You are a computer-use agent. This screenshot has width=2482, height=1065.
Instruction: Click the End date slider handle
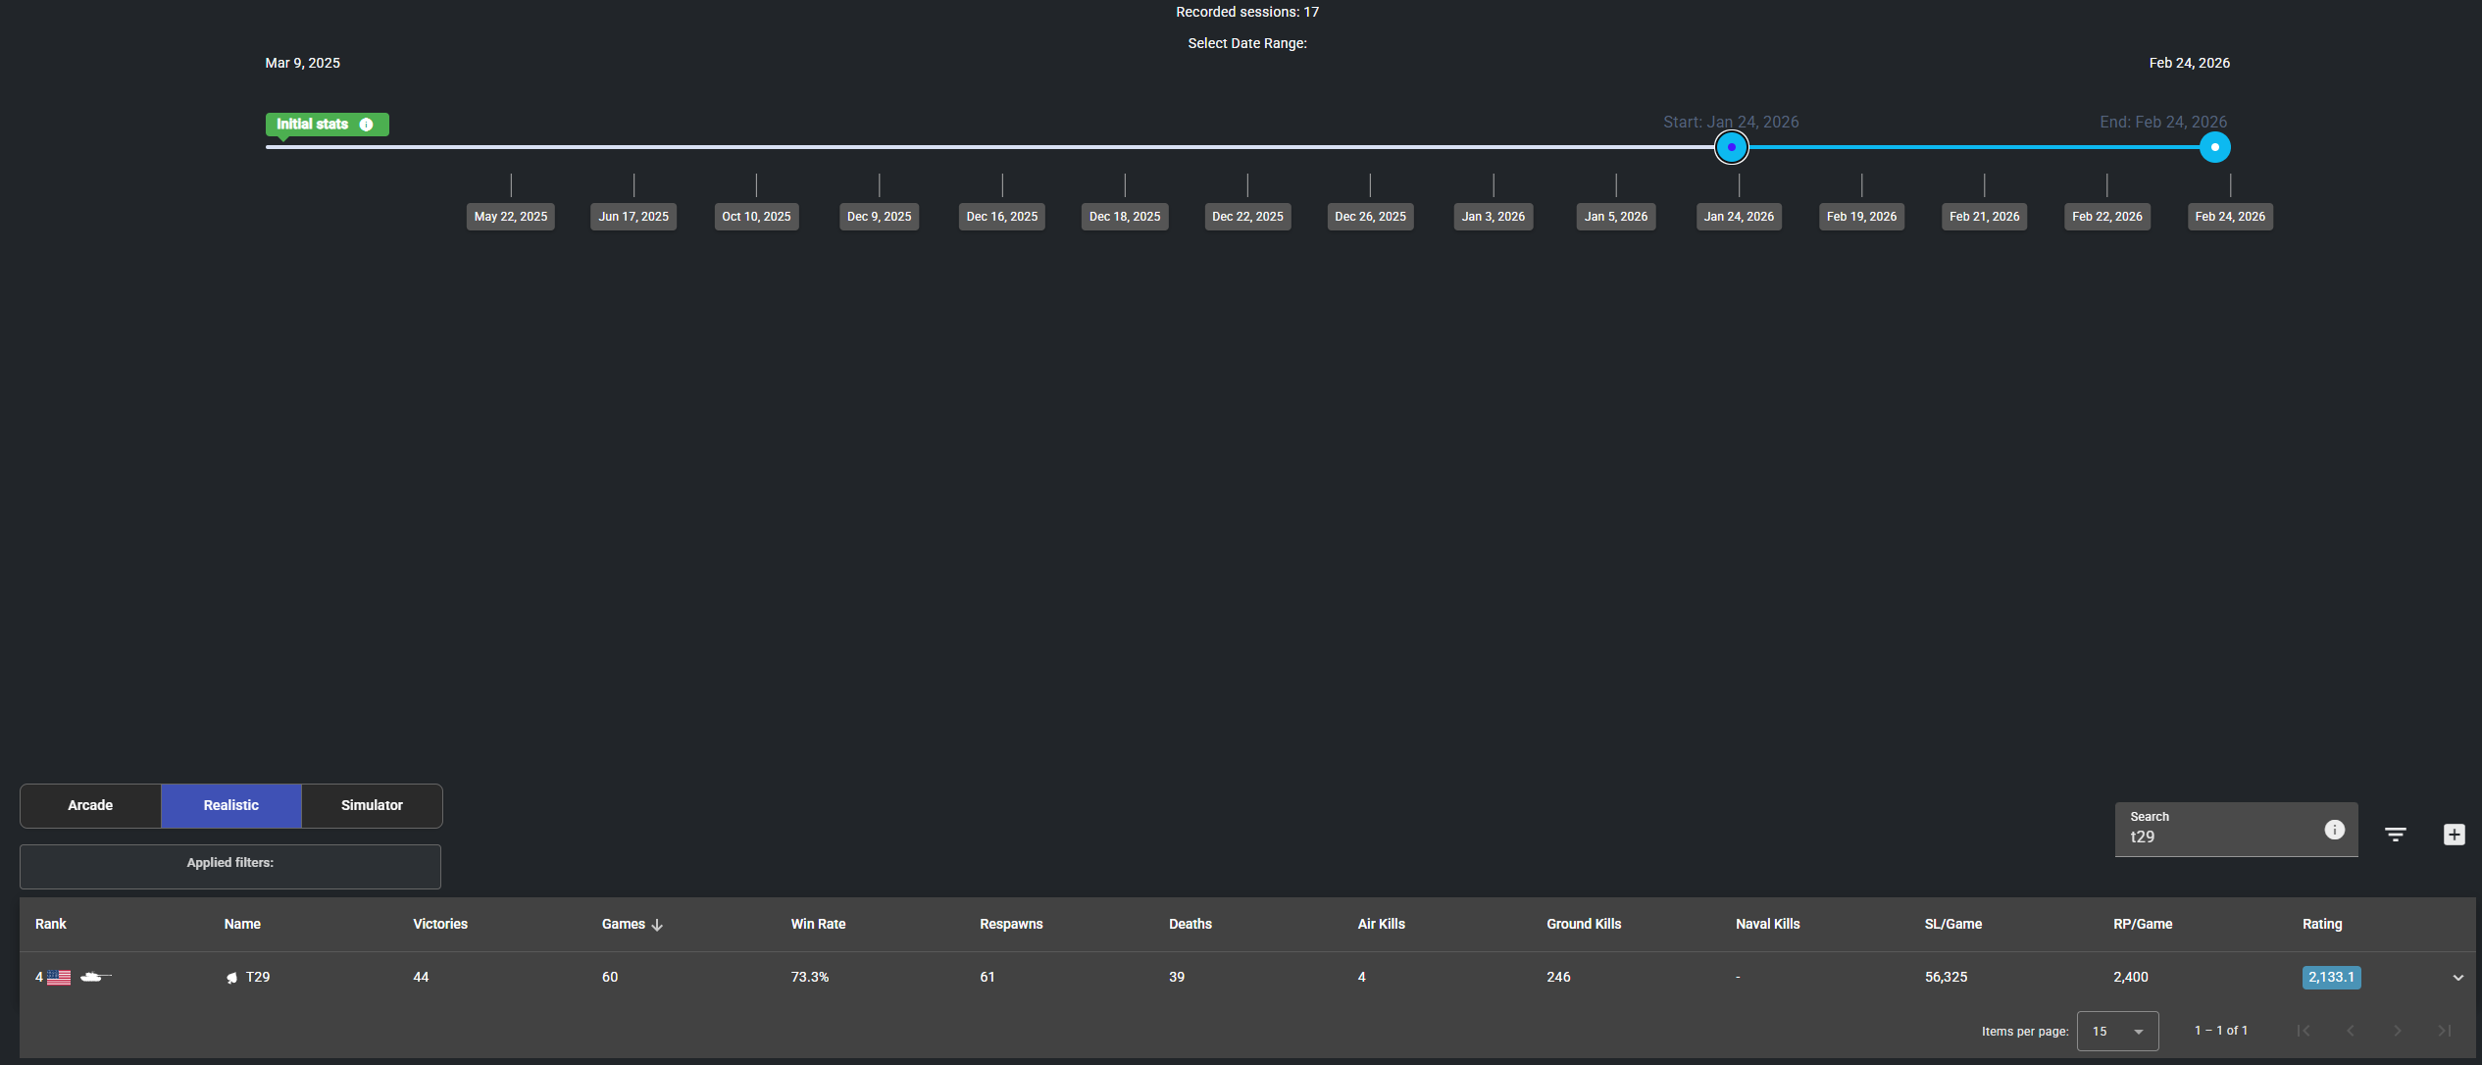[x=2214, y=147]
